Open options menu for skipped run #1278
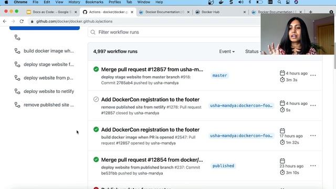This screenshot has height=189, width=336. pos(313,106)
